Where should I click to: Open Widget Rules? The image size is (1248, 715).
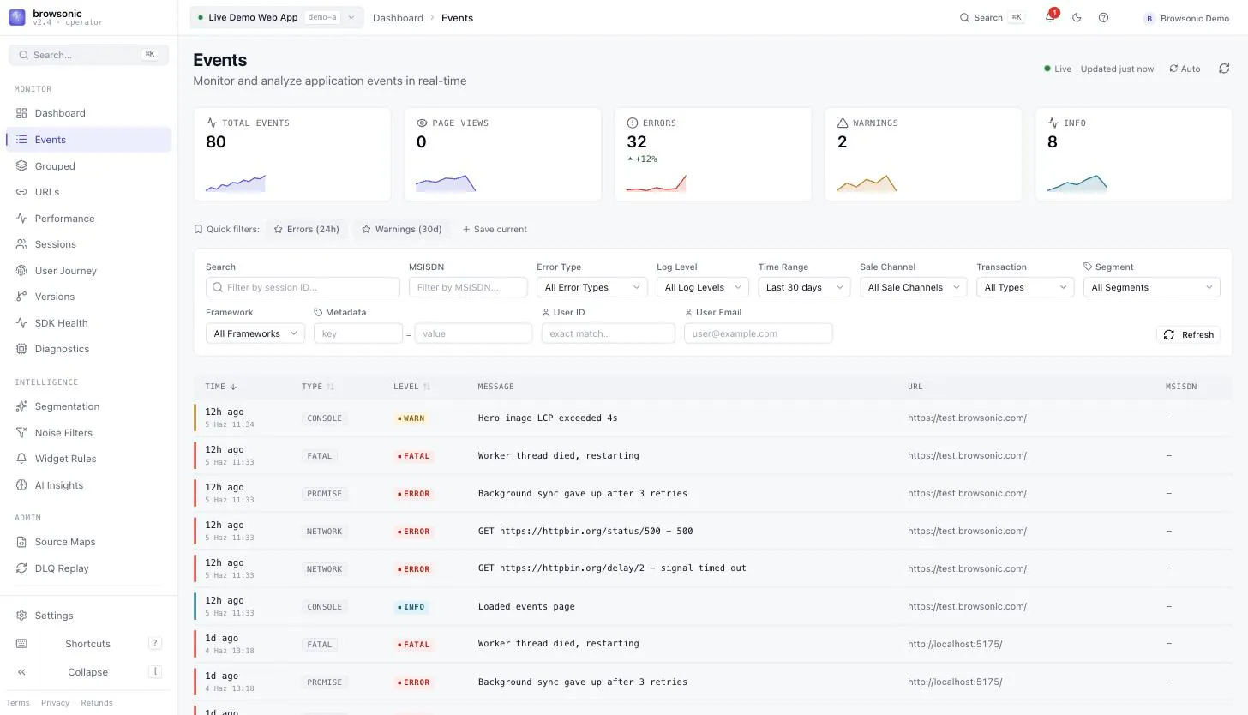[x=88, y=459]
